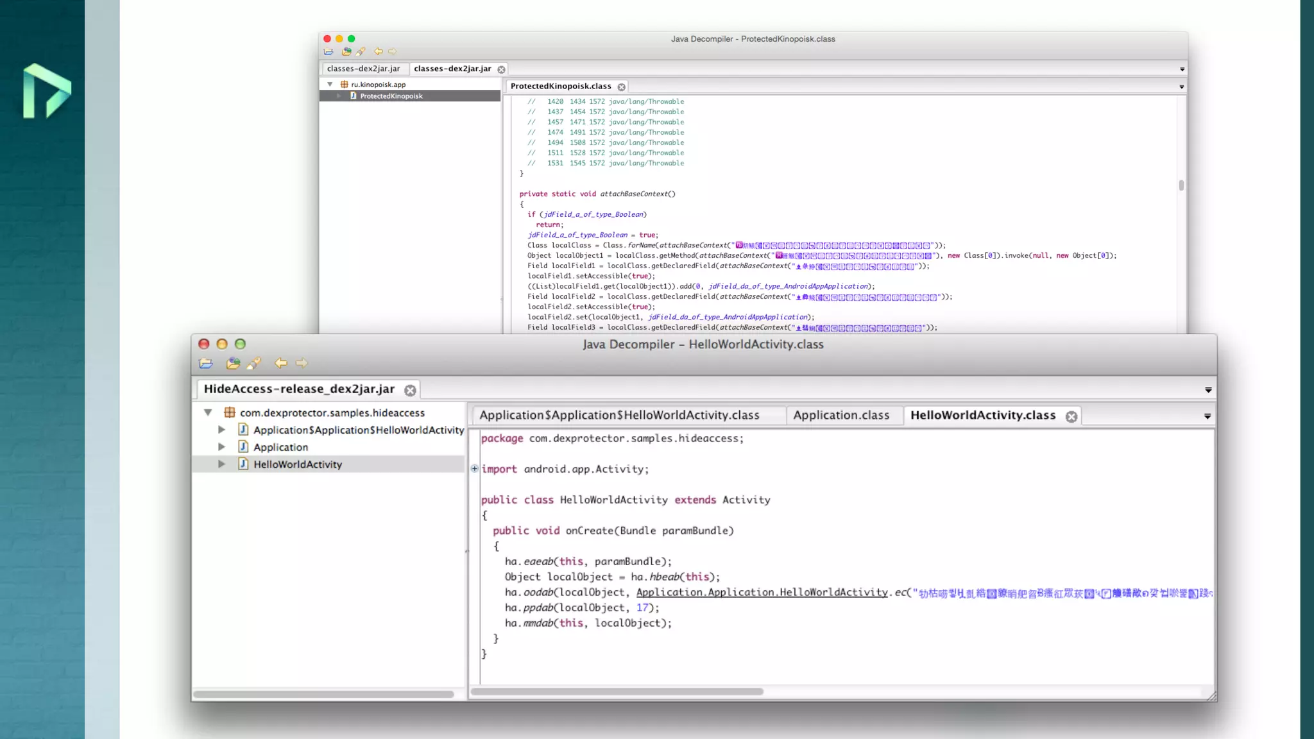Close the HelloWorldActivity.class editor tab
Viewport: 1314px width, 739px height.
pyautogui.click(x=1071, y=416)
